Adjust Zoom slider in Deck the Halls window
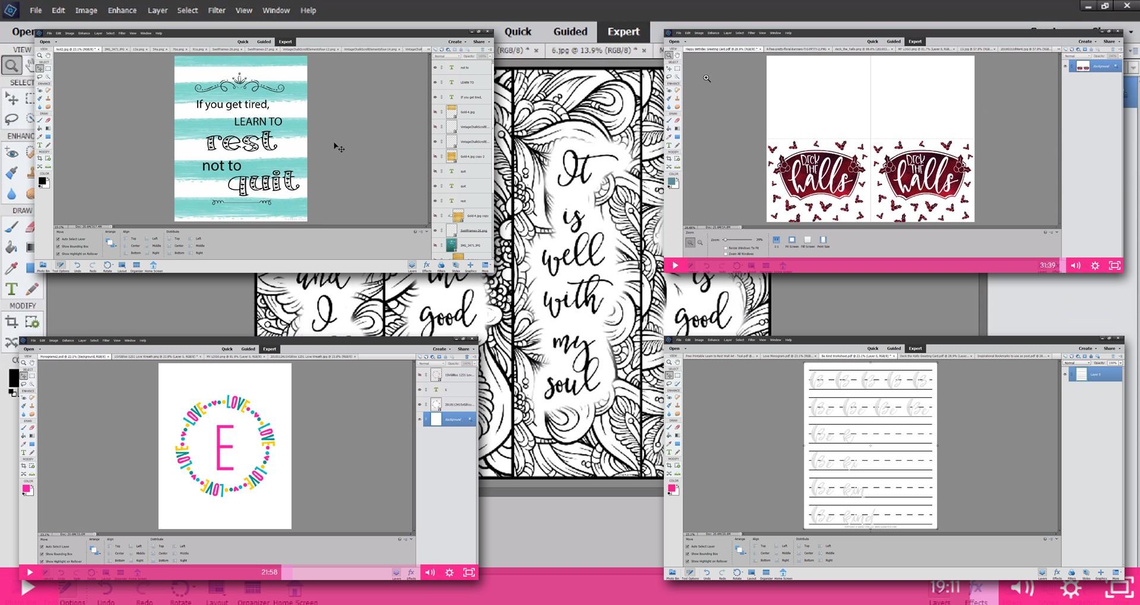Viewport: 1140px width, 605px height. tap(738, 240)
